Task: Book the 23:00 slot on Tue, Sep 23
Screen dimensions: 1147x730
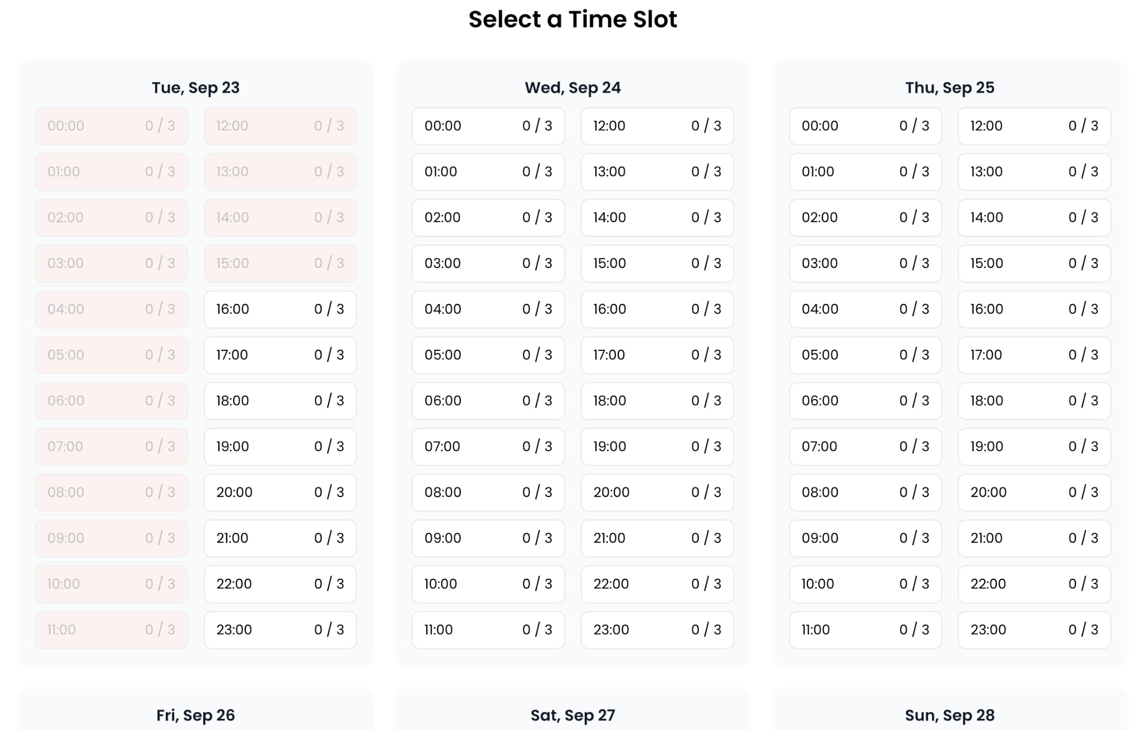Action: point(280,630)
